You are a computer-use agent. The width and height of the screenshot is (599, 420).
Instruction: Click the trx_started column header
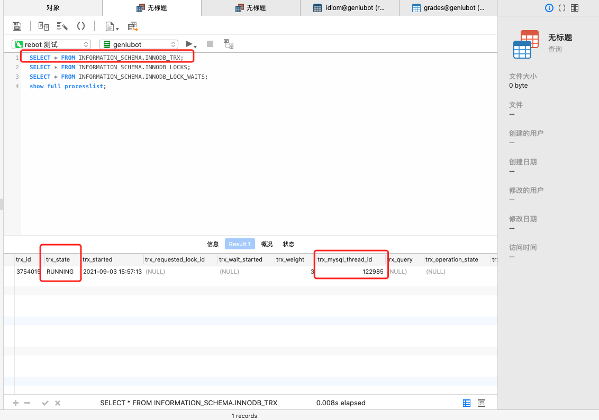112,259
